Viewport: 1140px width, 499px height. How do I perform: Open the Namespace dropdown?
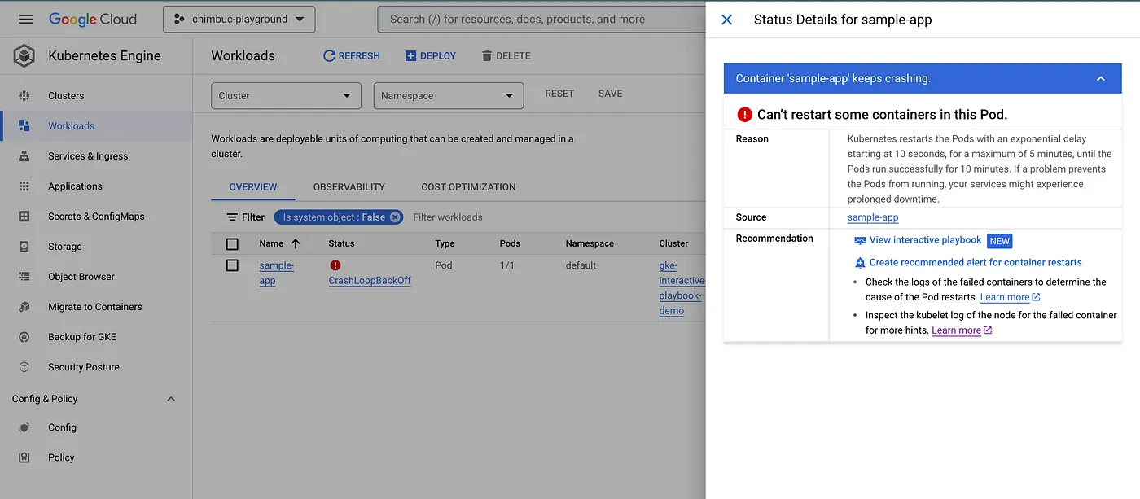(x=449, y=95)
